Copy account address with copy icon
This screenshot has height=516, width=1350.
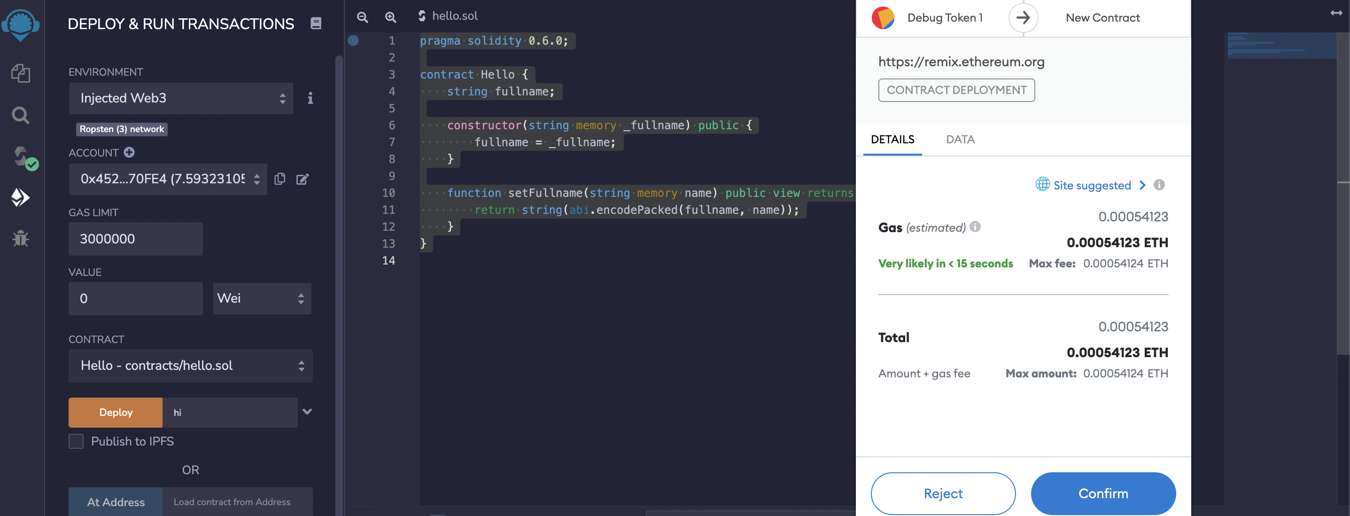coord(280,179)
